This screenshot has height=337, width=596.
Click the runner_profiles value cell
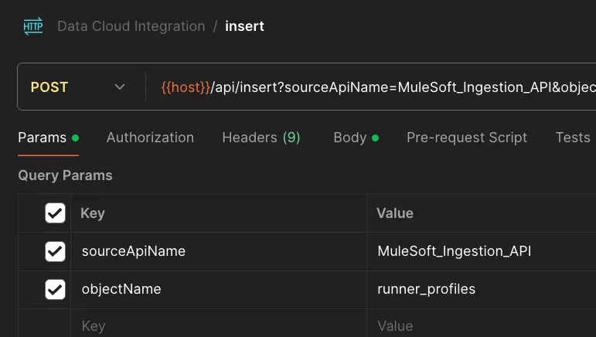coord(482,290)
